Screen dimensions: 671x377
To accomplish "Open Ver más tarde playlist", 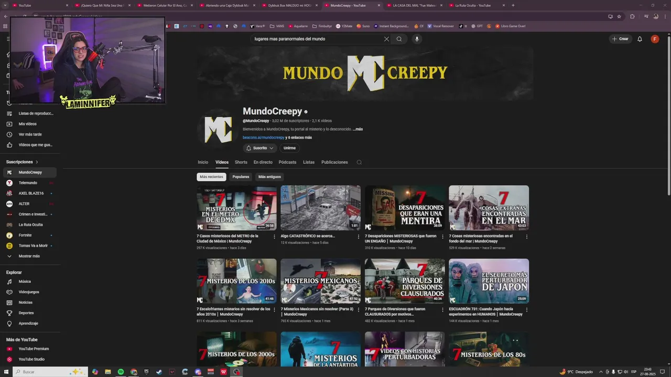I will [29, 135].
